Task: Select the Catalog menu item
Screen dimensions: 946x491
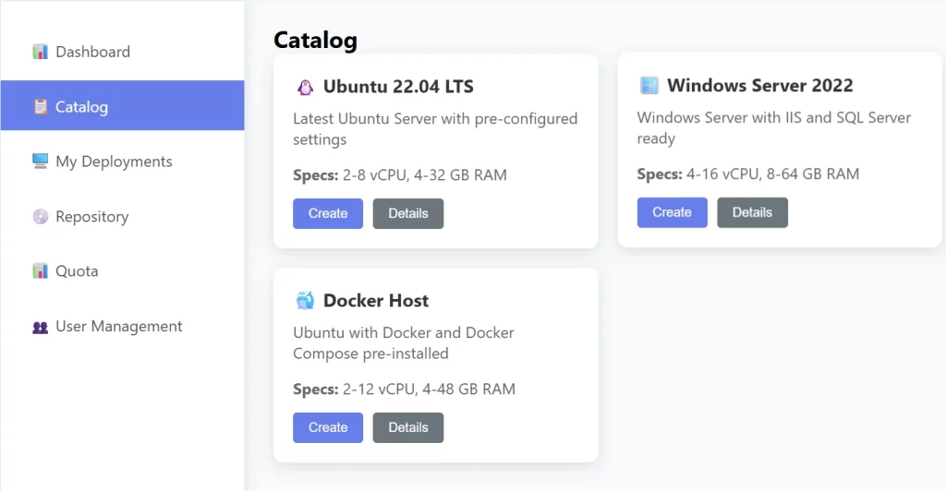Action: tap(123, 105)
